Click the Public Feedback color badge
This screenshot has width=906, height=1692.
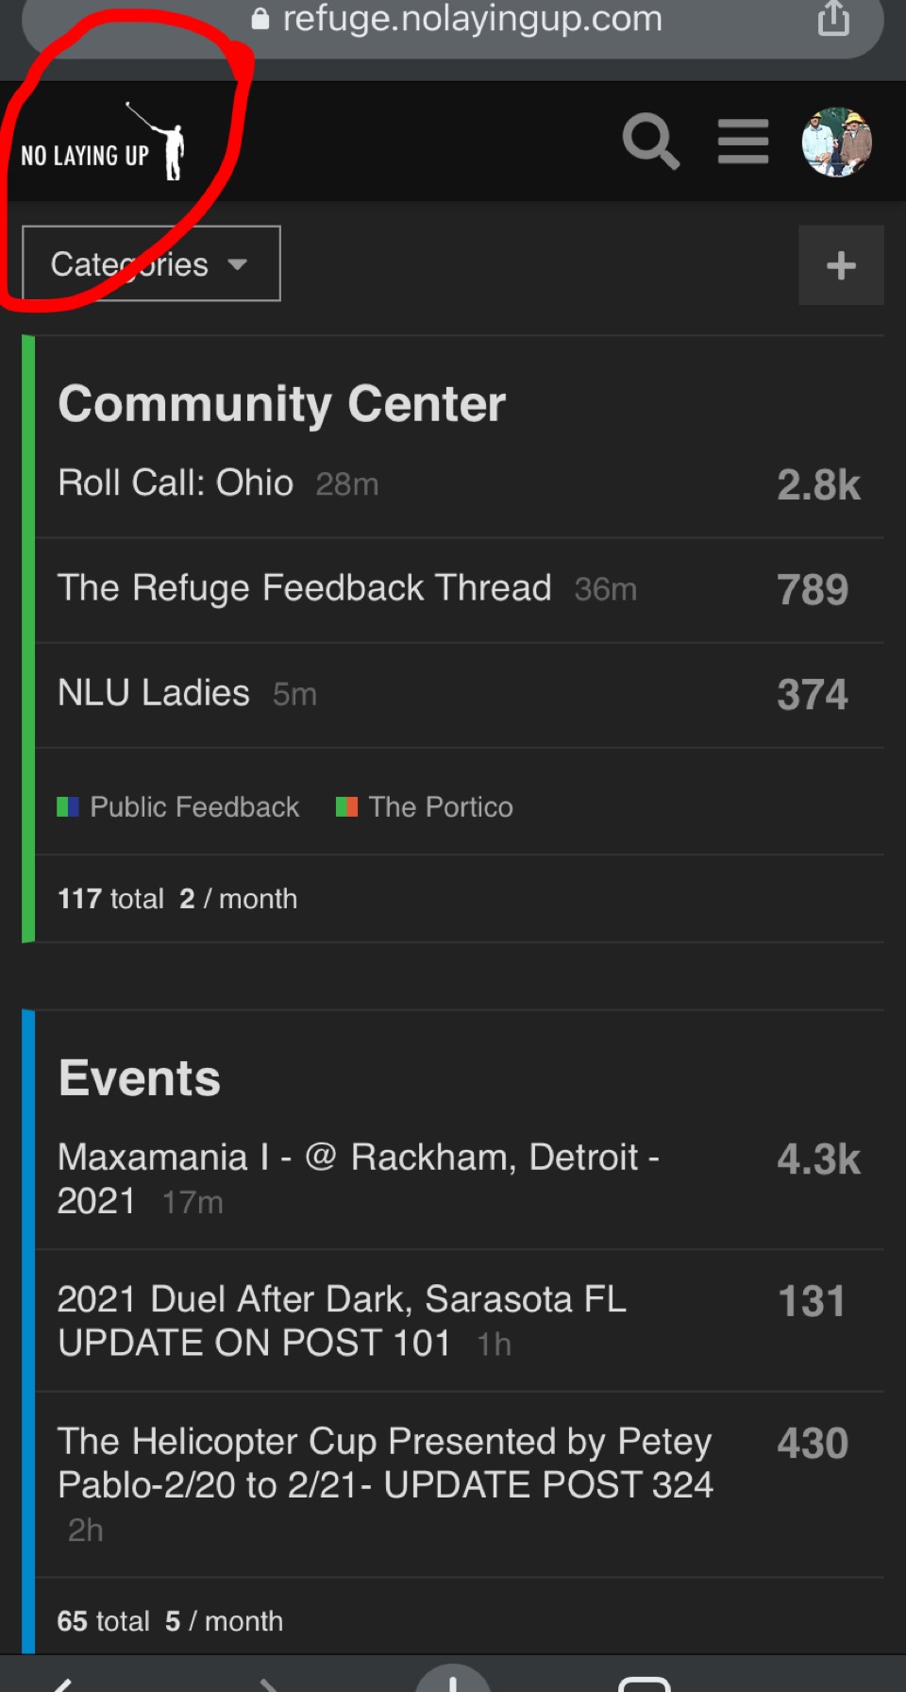tap(68, 807)
